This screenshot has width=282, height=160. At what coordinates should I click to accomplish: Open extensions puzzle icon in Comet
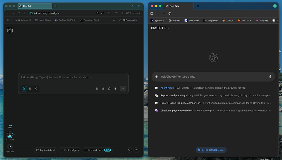point(109,13)
